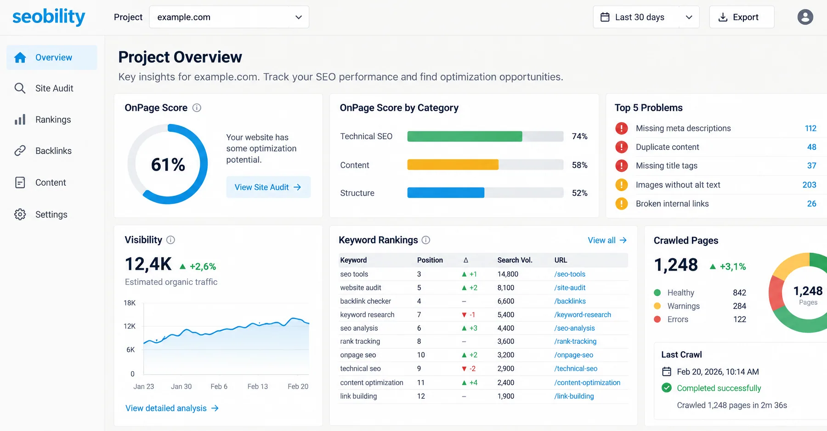Click the Content document icon
827x431 pixels.
(20, 182)
